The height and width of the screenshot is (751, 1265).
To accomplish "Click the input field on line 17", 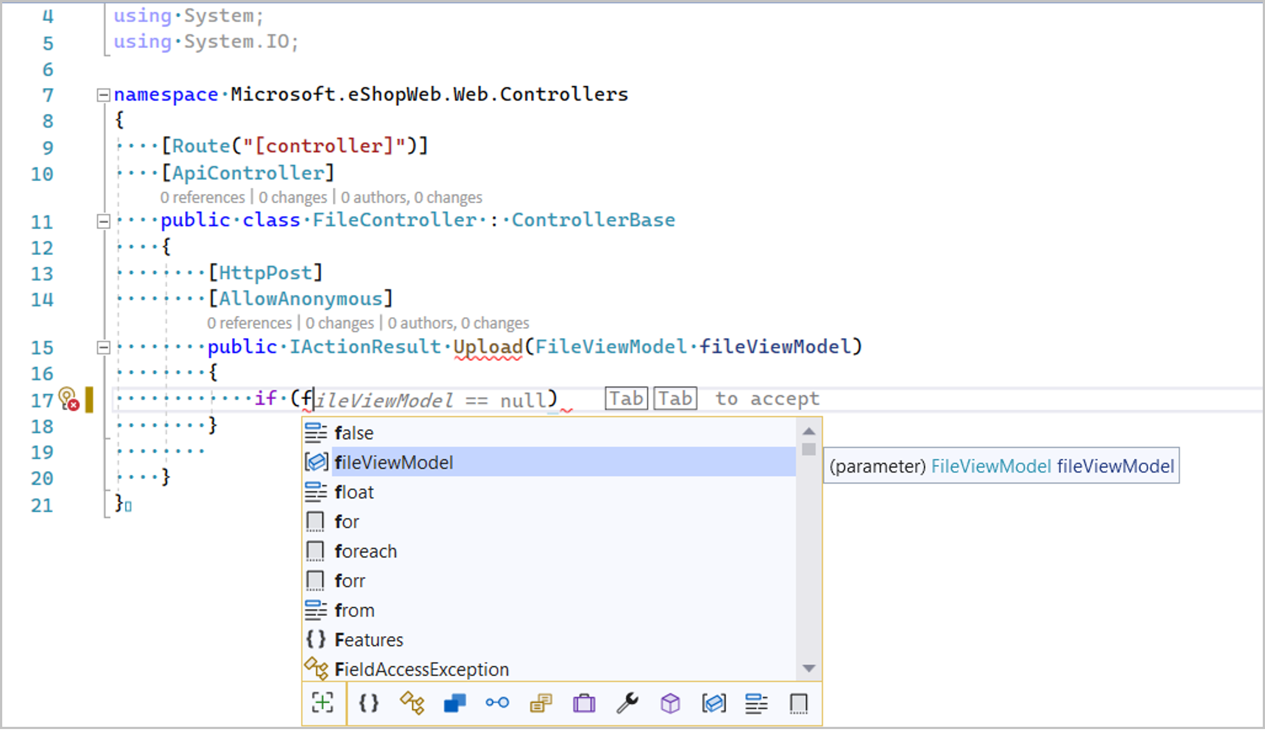I will tap(311, 399).
